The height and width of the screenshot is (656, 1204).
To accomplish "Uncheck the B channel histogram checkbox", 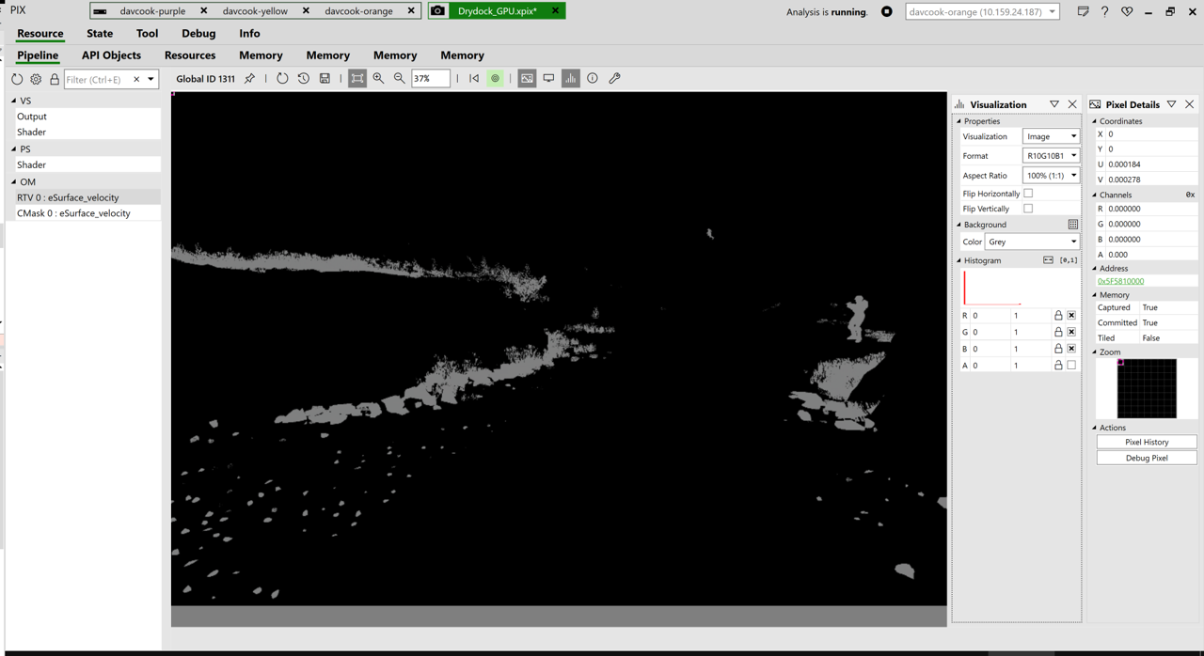I will (1071, 349).
